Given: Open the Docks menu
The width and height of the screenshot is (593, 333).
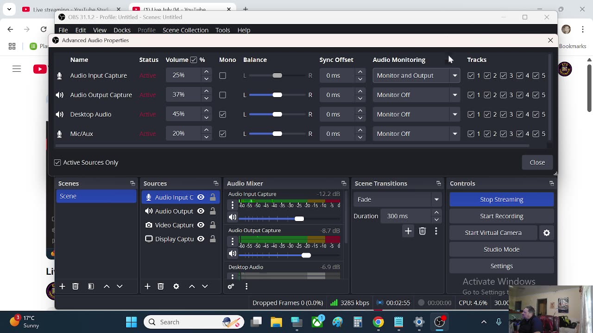Looking at the screenshot, I should [x=122, y=30].
